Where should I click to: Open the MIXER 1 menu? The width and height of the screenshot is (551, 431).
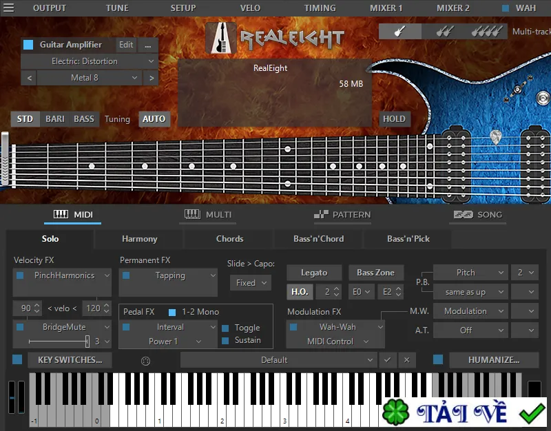(386, 8)
